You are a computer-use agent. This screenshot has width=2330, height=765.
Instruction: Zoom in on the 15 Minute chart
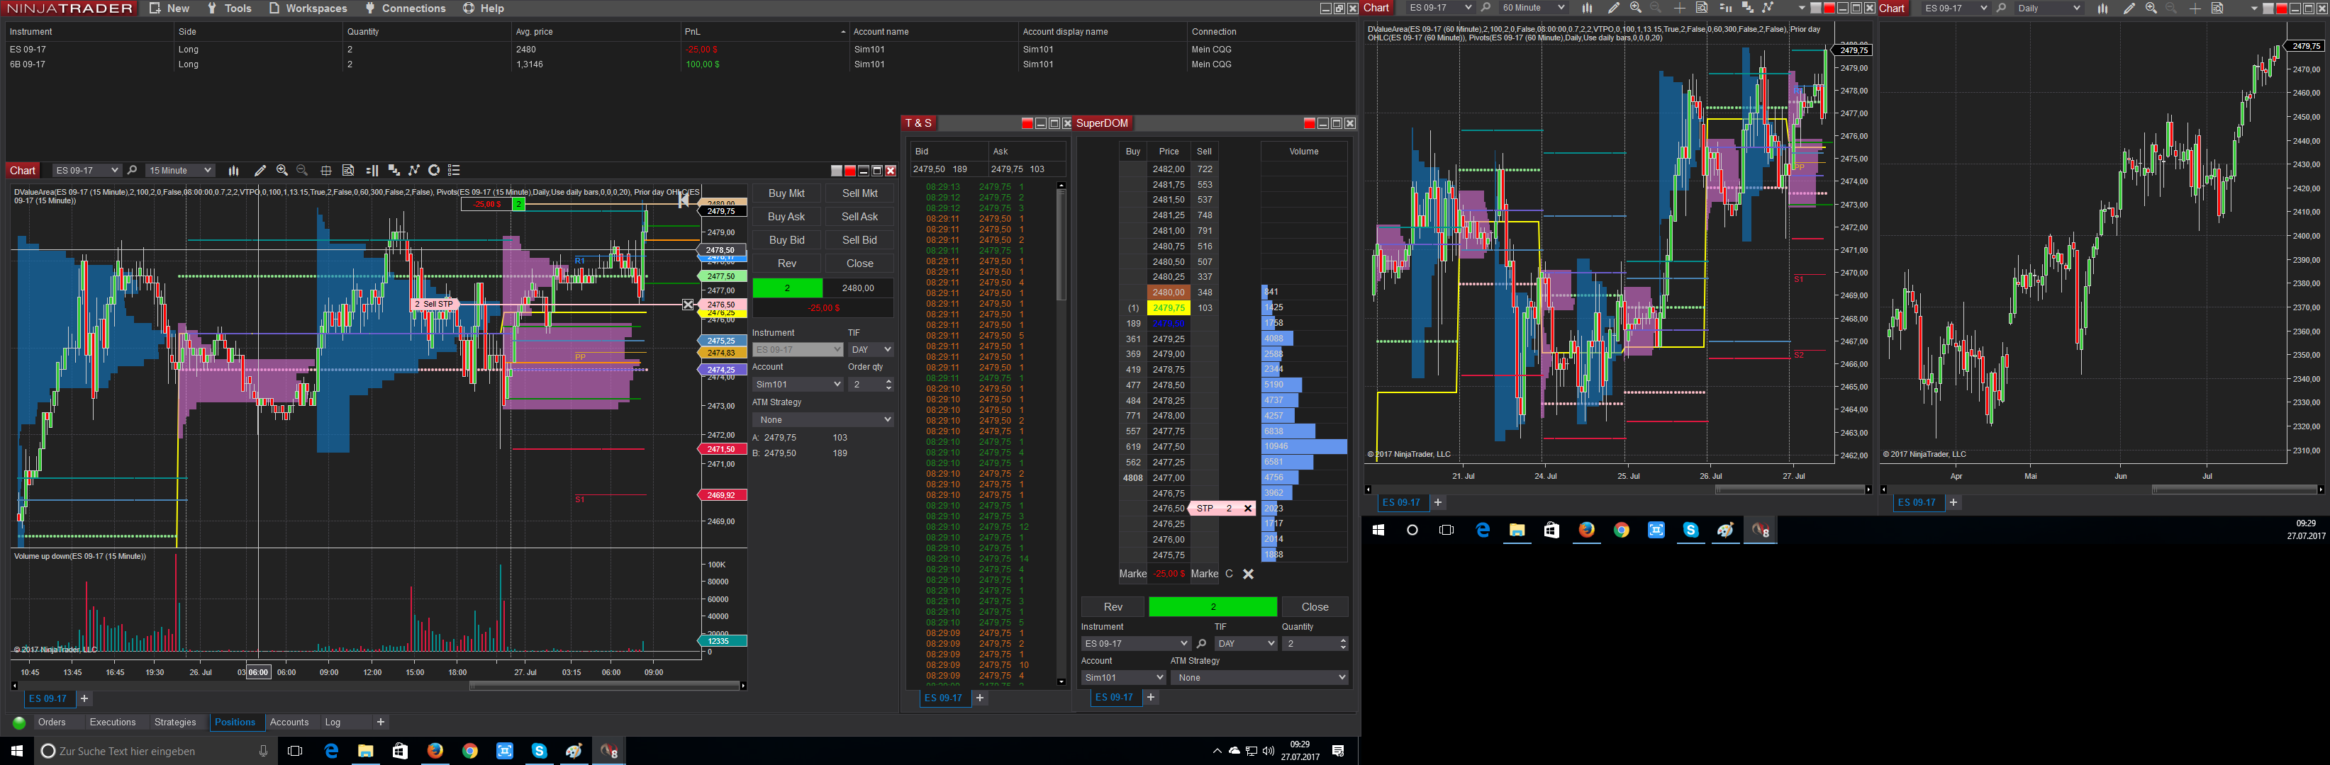[x=282, y=171]
